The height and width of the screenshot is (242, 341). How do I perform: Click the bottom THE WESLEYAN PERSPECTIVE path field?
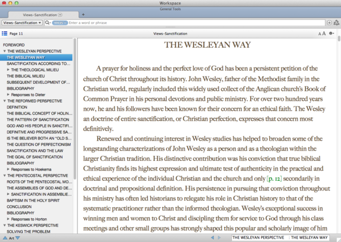tap(280, 237)
